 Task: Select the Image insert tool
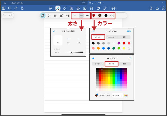click(x=85, y=8)
